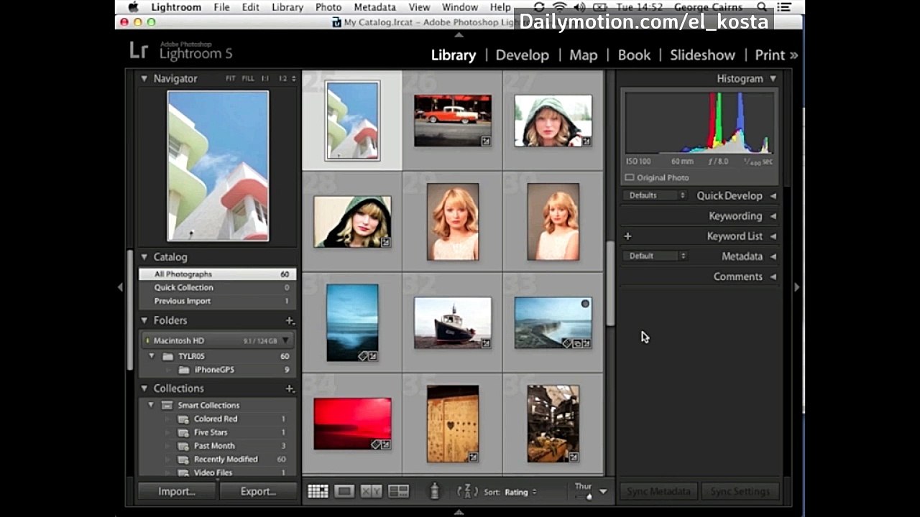Viewport: 920px width, 517px height.
Task: Open Compare view (X|Y)
Action: [371, 492]
